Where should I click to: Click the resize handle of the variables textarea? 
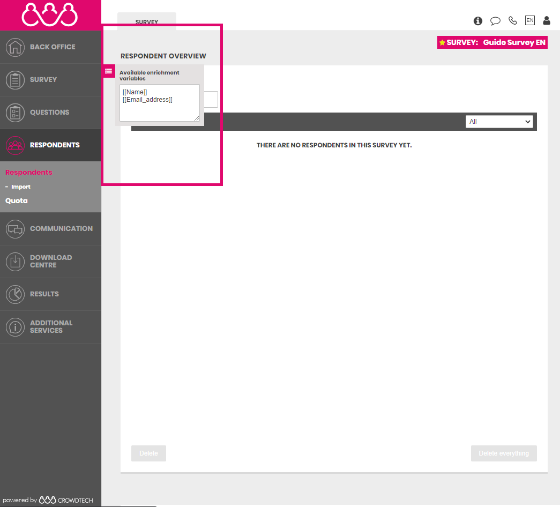(197, 118)
